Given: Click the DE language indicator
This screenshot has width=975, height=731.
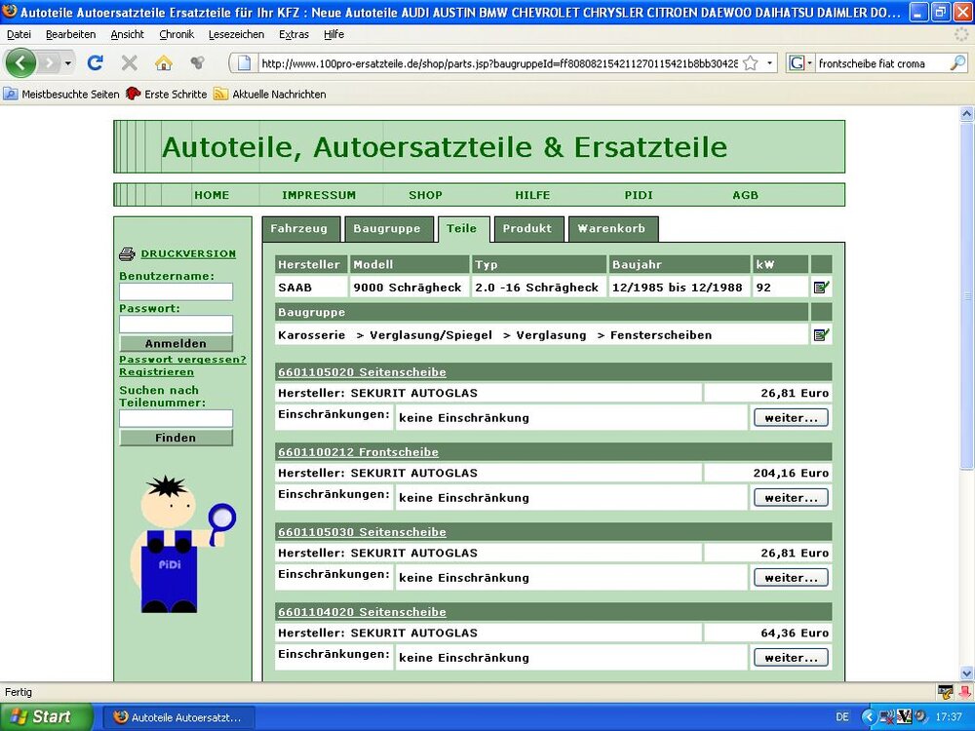Looking at the screenshot, I should [x=842, y=717].
